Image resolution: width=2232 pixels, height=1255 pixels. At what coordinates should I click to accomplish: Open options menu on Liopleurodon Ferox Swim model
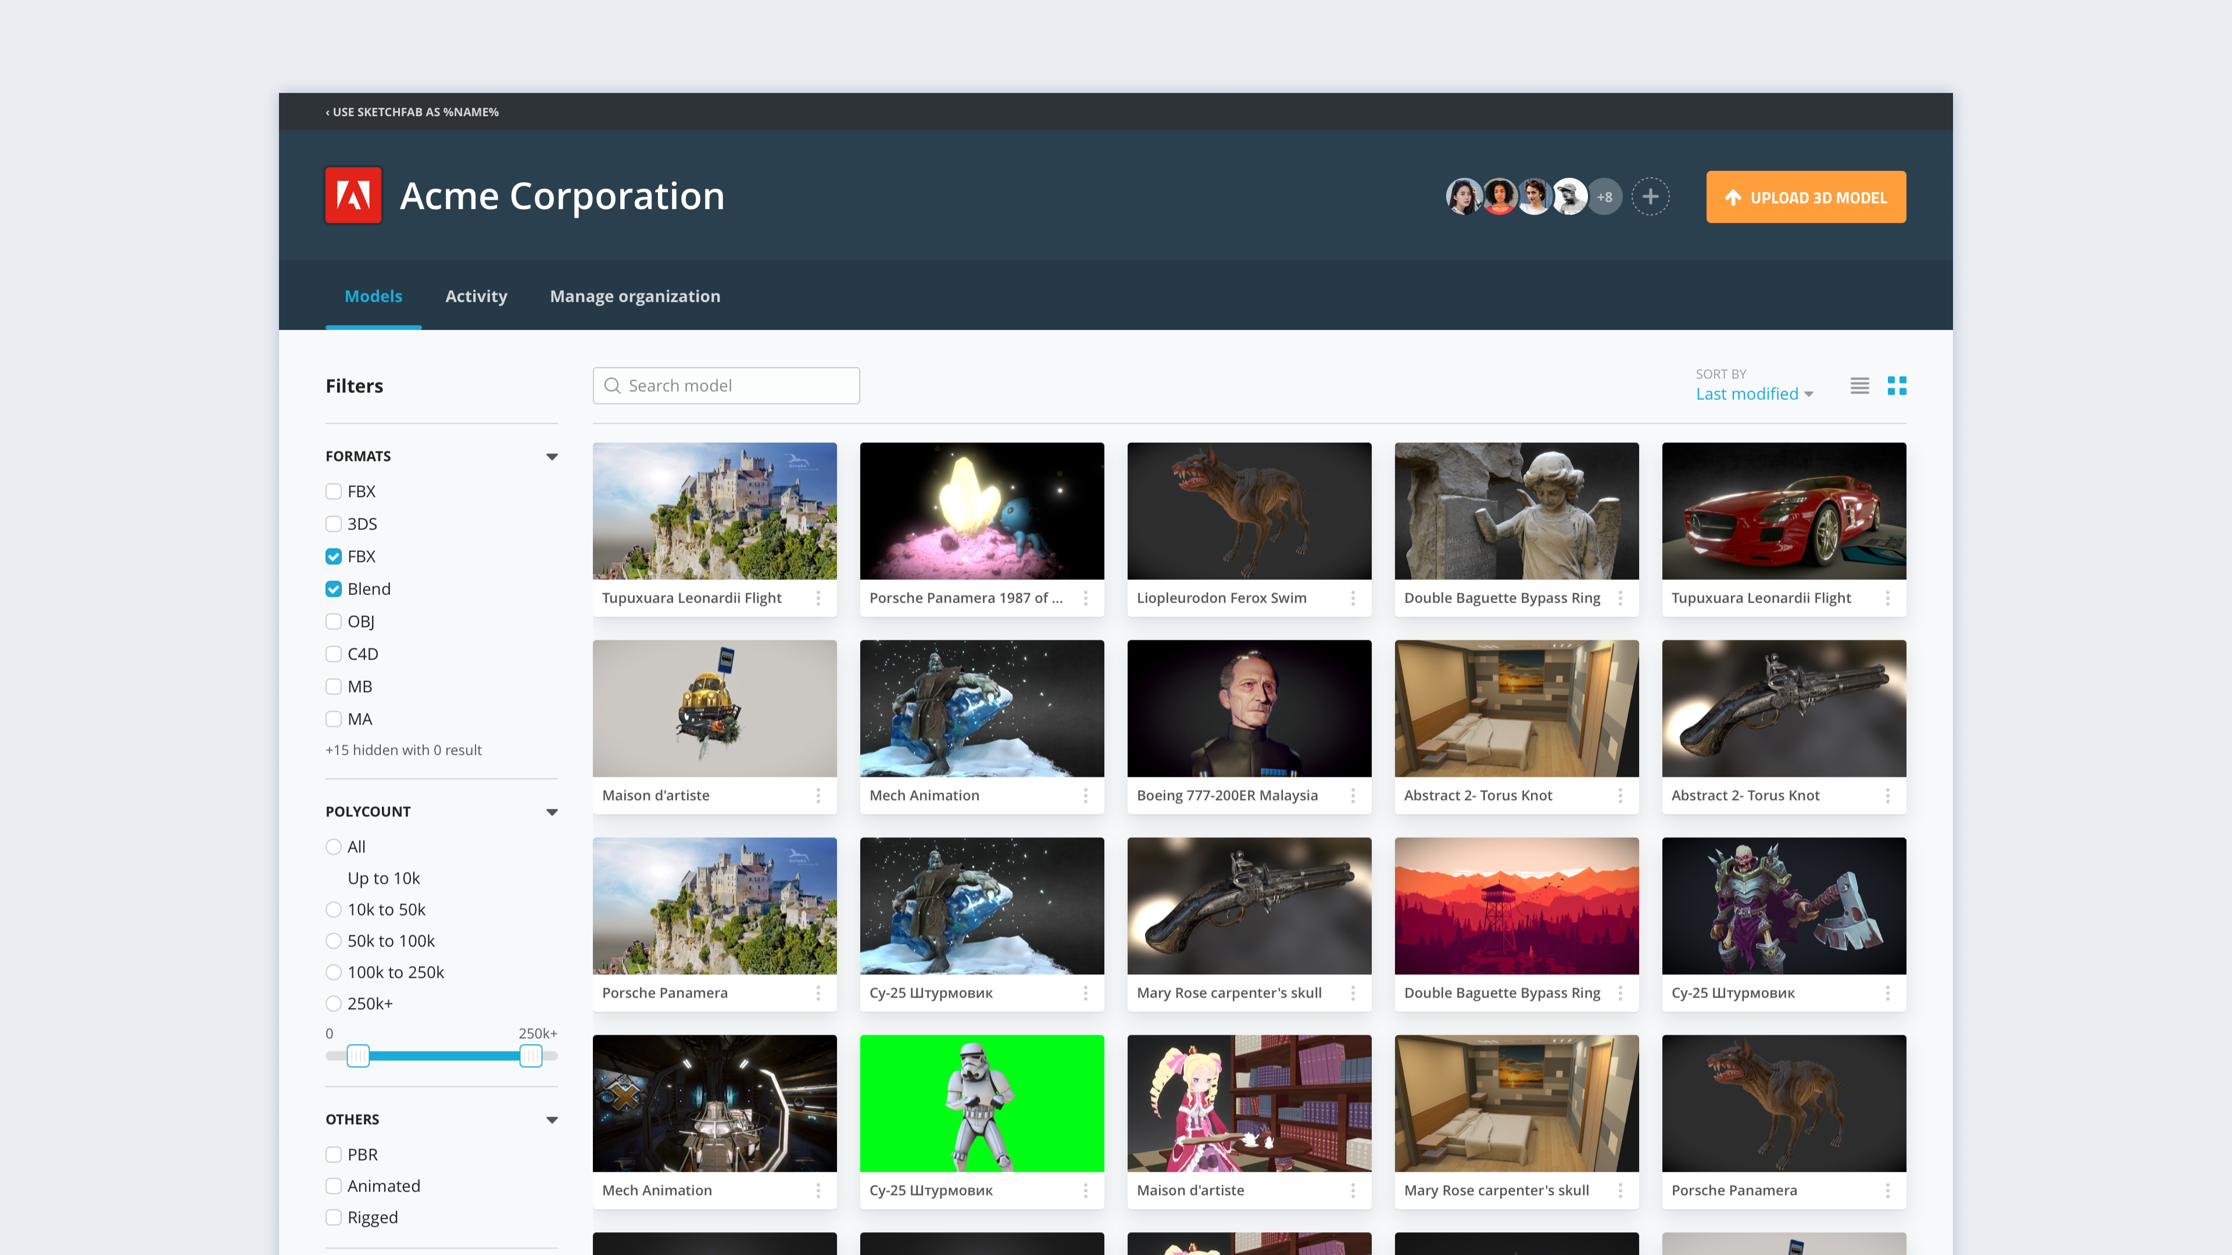tap(1354, 598)
